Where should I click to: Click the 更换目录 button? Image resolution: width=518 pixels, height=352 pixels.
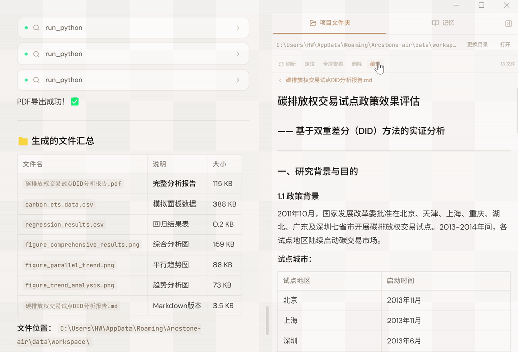coord(477,45)
